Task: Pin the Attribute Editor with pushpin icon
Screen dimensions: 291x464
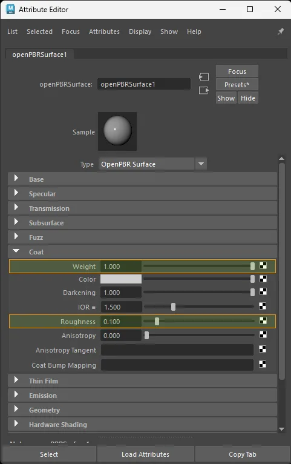Action: [281, 31]
